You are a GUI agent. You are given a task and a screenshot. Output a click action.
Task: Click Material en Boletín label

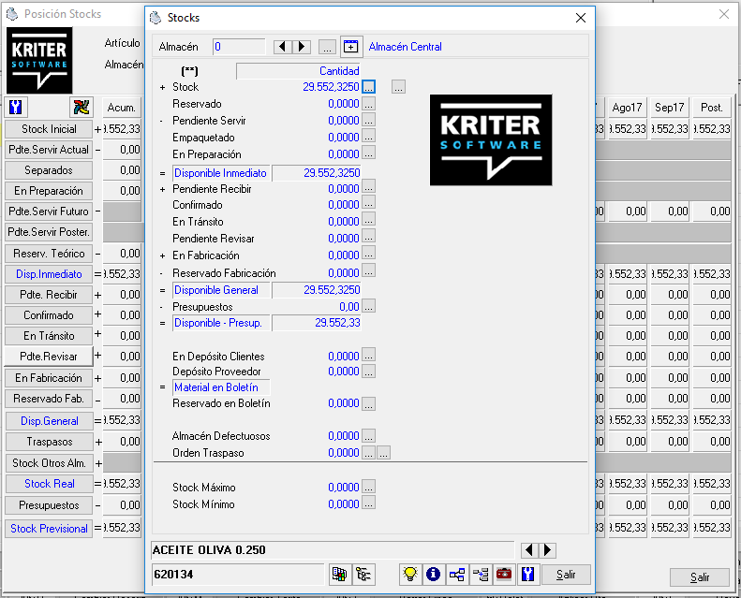point(221,387)
